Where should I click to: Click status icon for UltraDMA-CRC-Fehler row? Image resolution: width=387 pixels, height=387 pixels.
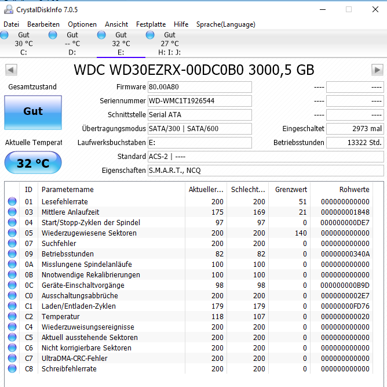(12, 358)
